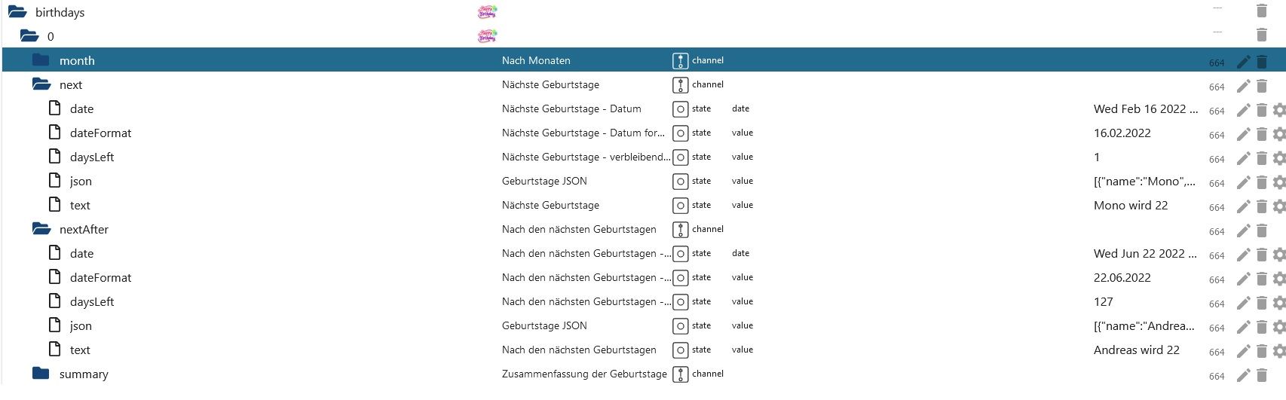The image size is (1286, 400).
Task: Delete the birthdays root folder via trash icon
Action: (1261, 11)
